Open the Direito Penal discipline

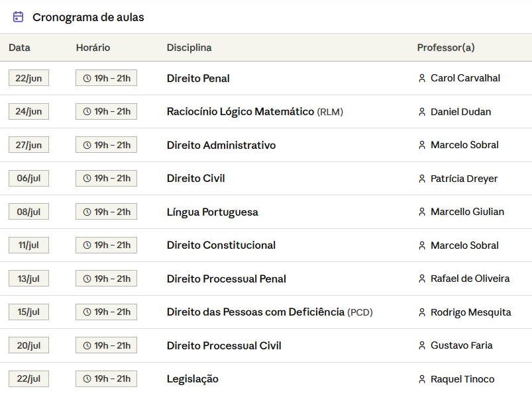198,78
